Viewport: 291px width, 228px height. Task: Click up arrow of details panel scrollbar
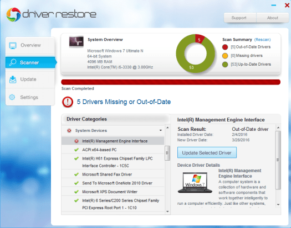coord(278,128)
